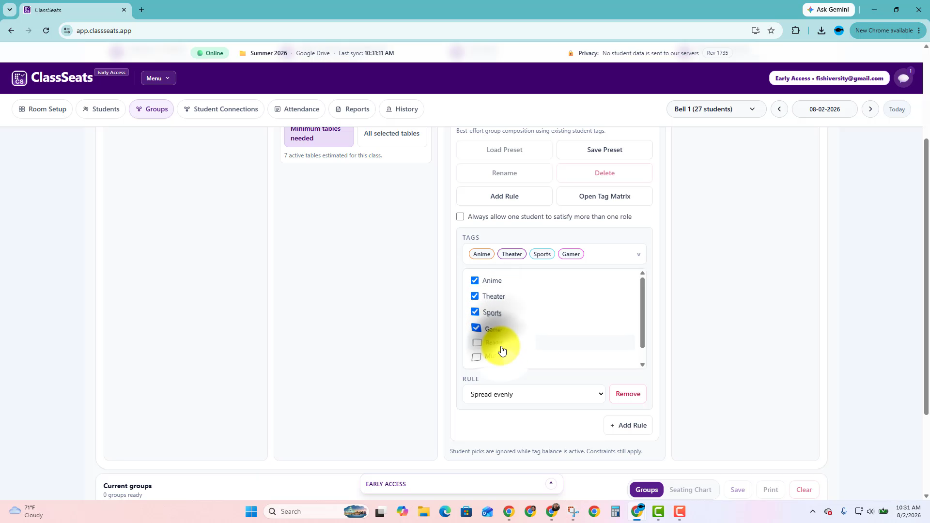
Task: Uncheck the Theater tag checkbox
Action: coord(475,296)
